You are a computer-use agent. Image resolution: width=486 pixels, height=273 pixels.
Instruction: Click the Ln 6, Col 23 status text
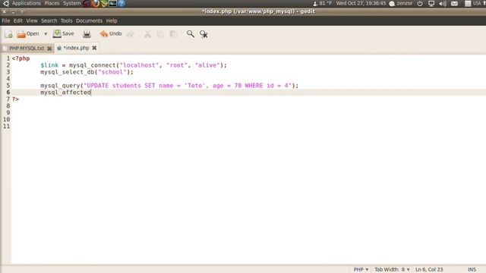[x=429, y=270]
